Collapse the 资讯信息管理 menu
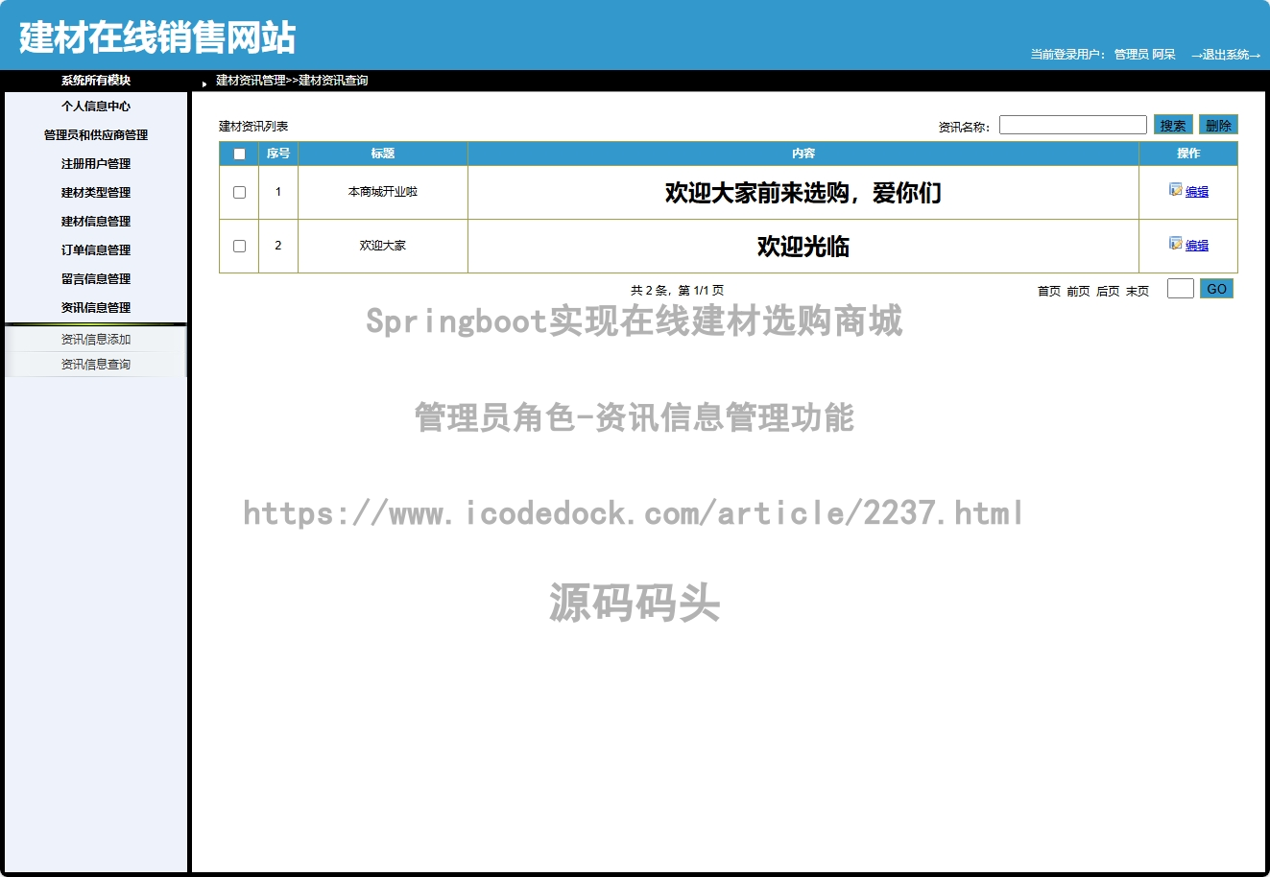Viewport: 1270px width, 877px height. tap(96, 308)
